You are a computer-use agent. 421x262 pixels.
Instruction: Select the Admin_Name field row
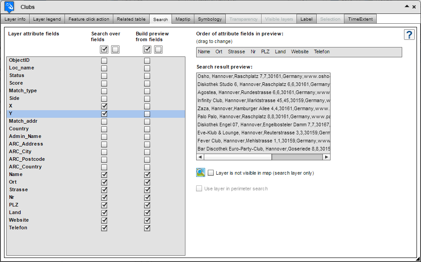pos(96,137)
